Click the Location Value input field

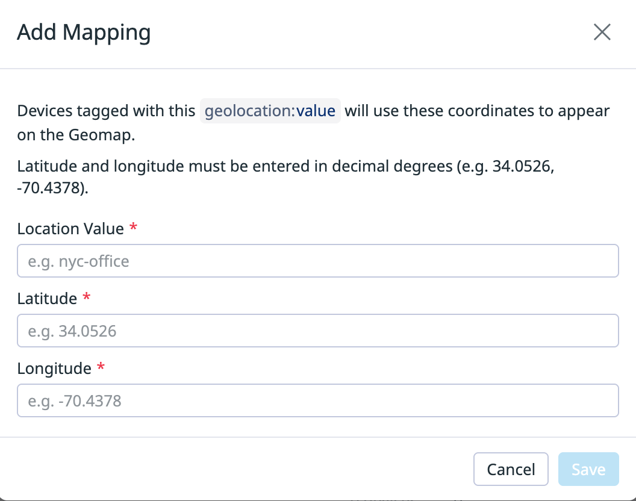tap(317, 261)
